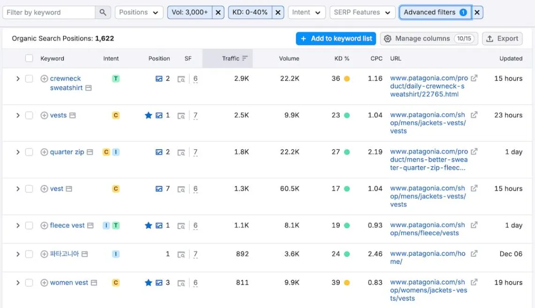View SERP source icon in vests row
This screenshot has width=535, height=308.
pyautogui.click(x=181, y=116)
